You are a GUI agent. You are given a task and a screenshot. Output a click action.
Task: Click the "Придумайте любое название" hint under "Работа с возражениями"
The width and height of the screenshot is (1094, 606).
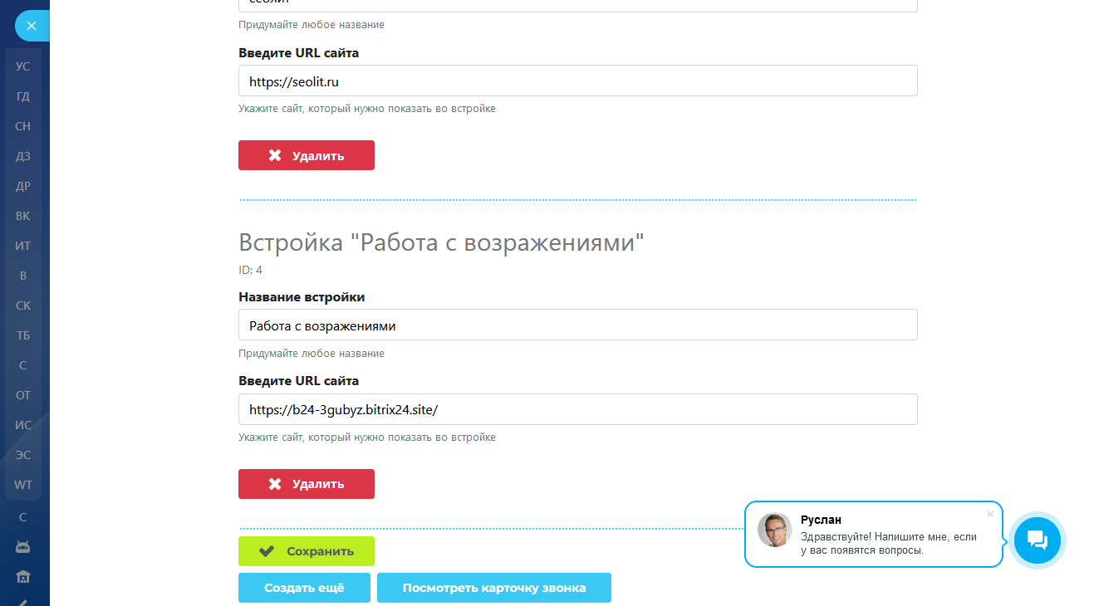[312, 354]
